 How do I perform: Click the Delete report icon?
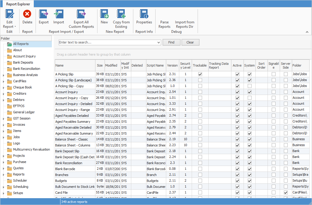(x=27, y=18)
